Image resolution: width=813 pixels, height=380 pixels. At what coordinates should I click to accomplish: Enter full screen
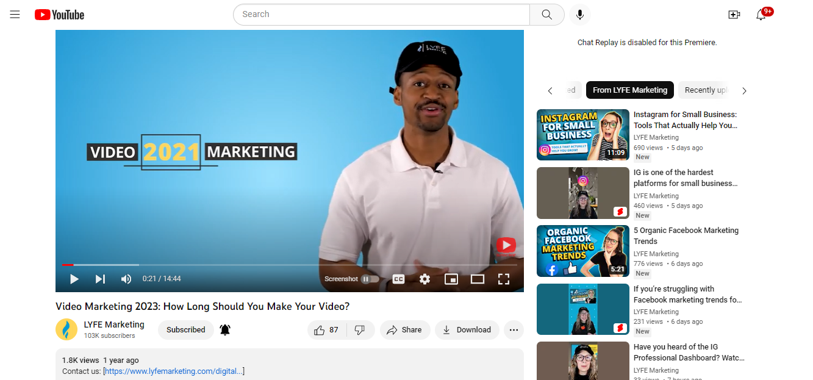504,279
